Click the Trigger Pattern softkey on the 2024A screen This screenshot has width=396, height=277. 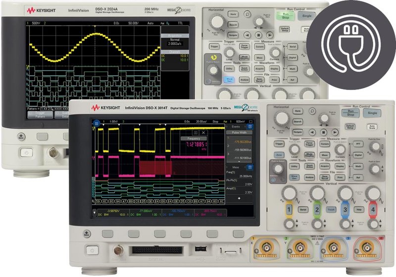pos(40,115)
